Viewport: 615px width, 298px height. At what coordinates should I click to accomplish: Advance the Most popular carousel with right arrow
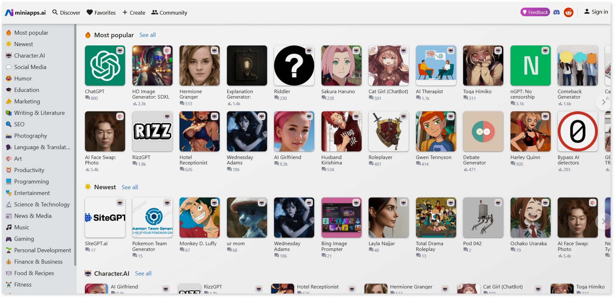coord(603,102)
